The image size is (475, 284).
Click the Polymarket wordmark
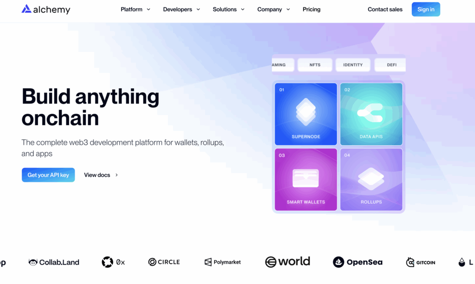point(227,262)
